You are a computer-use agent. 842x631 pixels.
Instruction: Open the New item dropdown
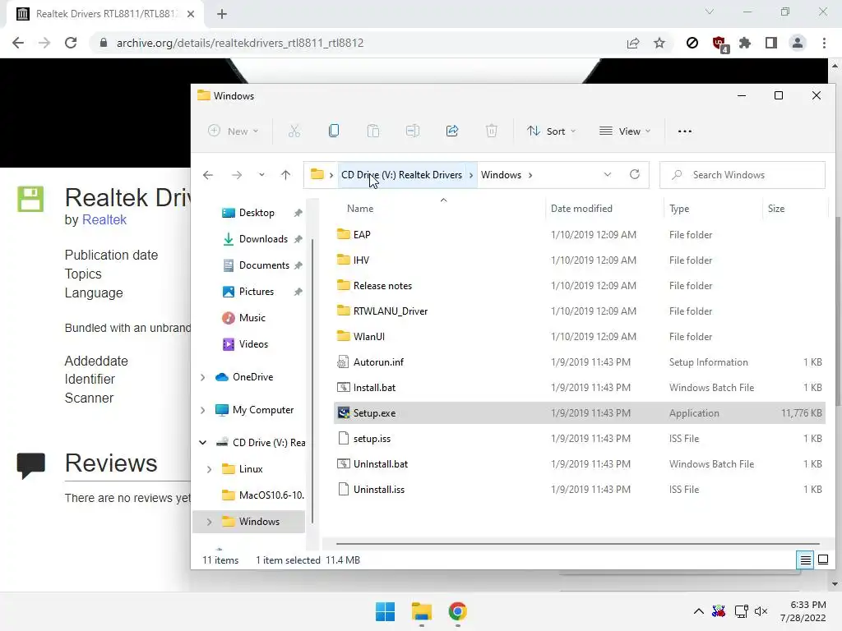[233, 131]
